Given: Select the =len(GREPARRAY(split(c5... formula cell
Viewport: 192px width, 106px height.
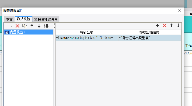Looking at the screenshot, I should 87,38.
